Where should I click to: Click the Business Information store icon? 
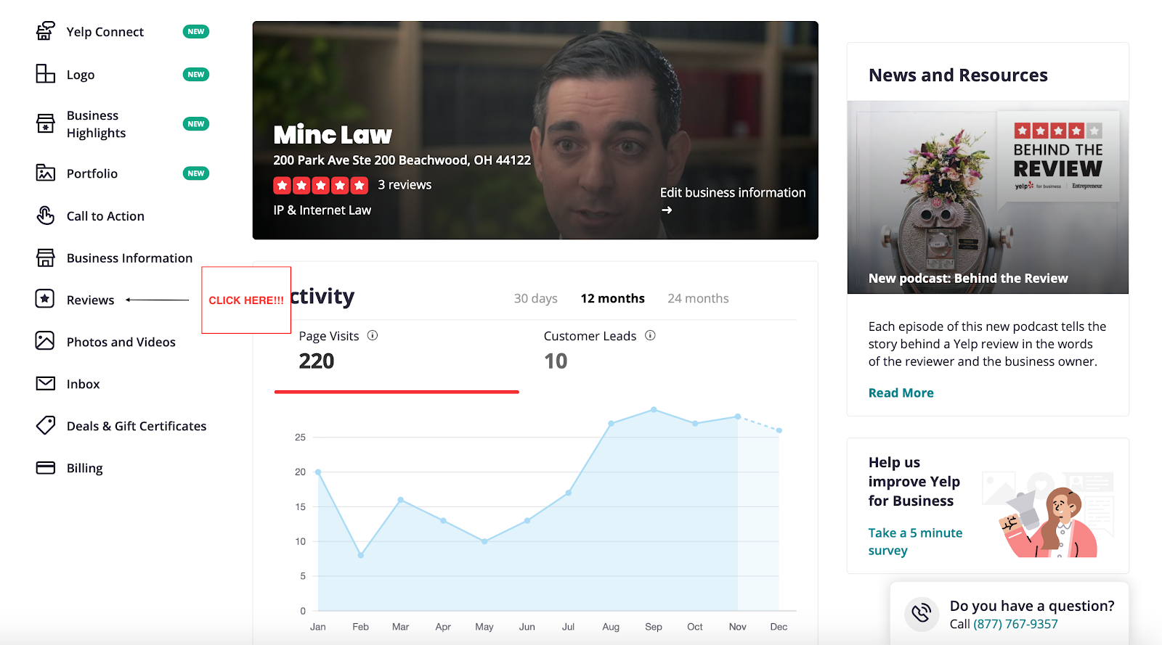point(46,258)
